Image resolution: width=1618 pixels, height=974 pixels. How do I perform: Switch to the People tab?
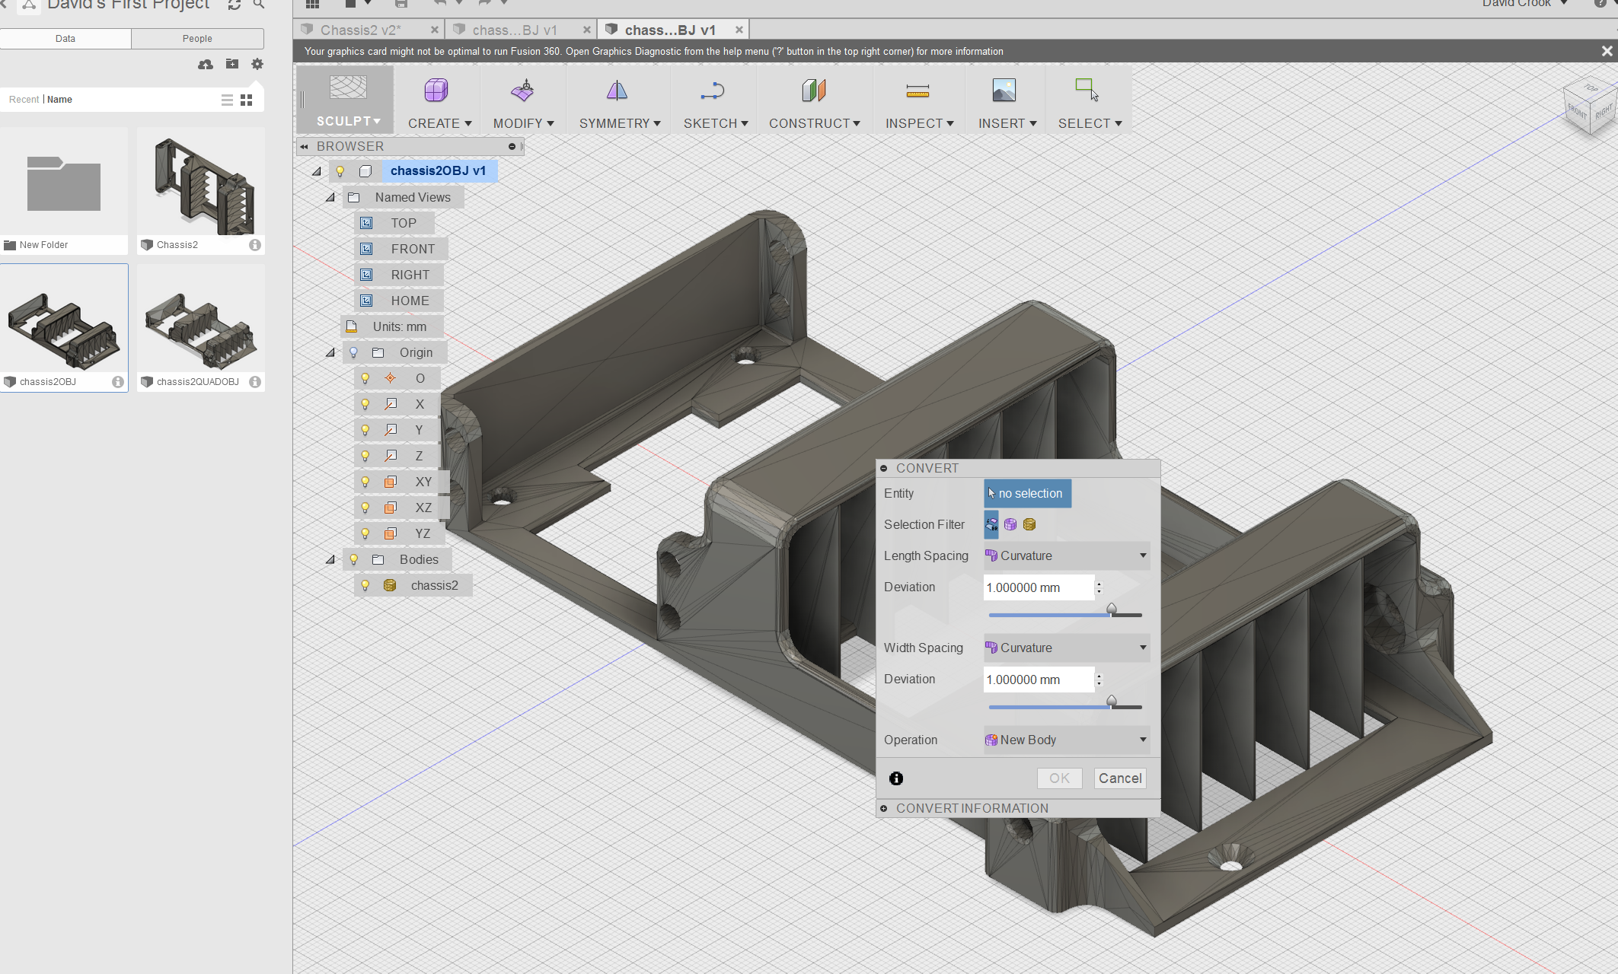click(x=196, y=38)
